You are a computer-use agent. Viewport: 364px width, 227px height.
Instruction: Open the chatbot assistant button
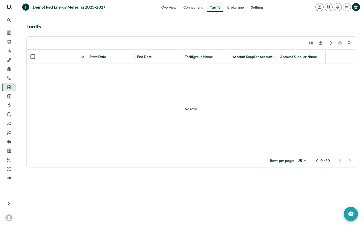351,214
